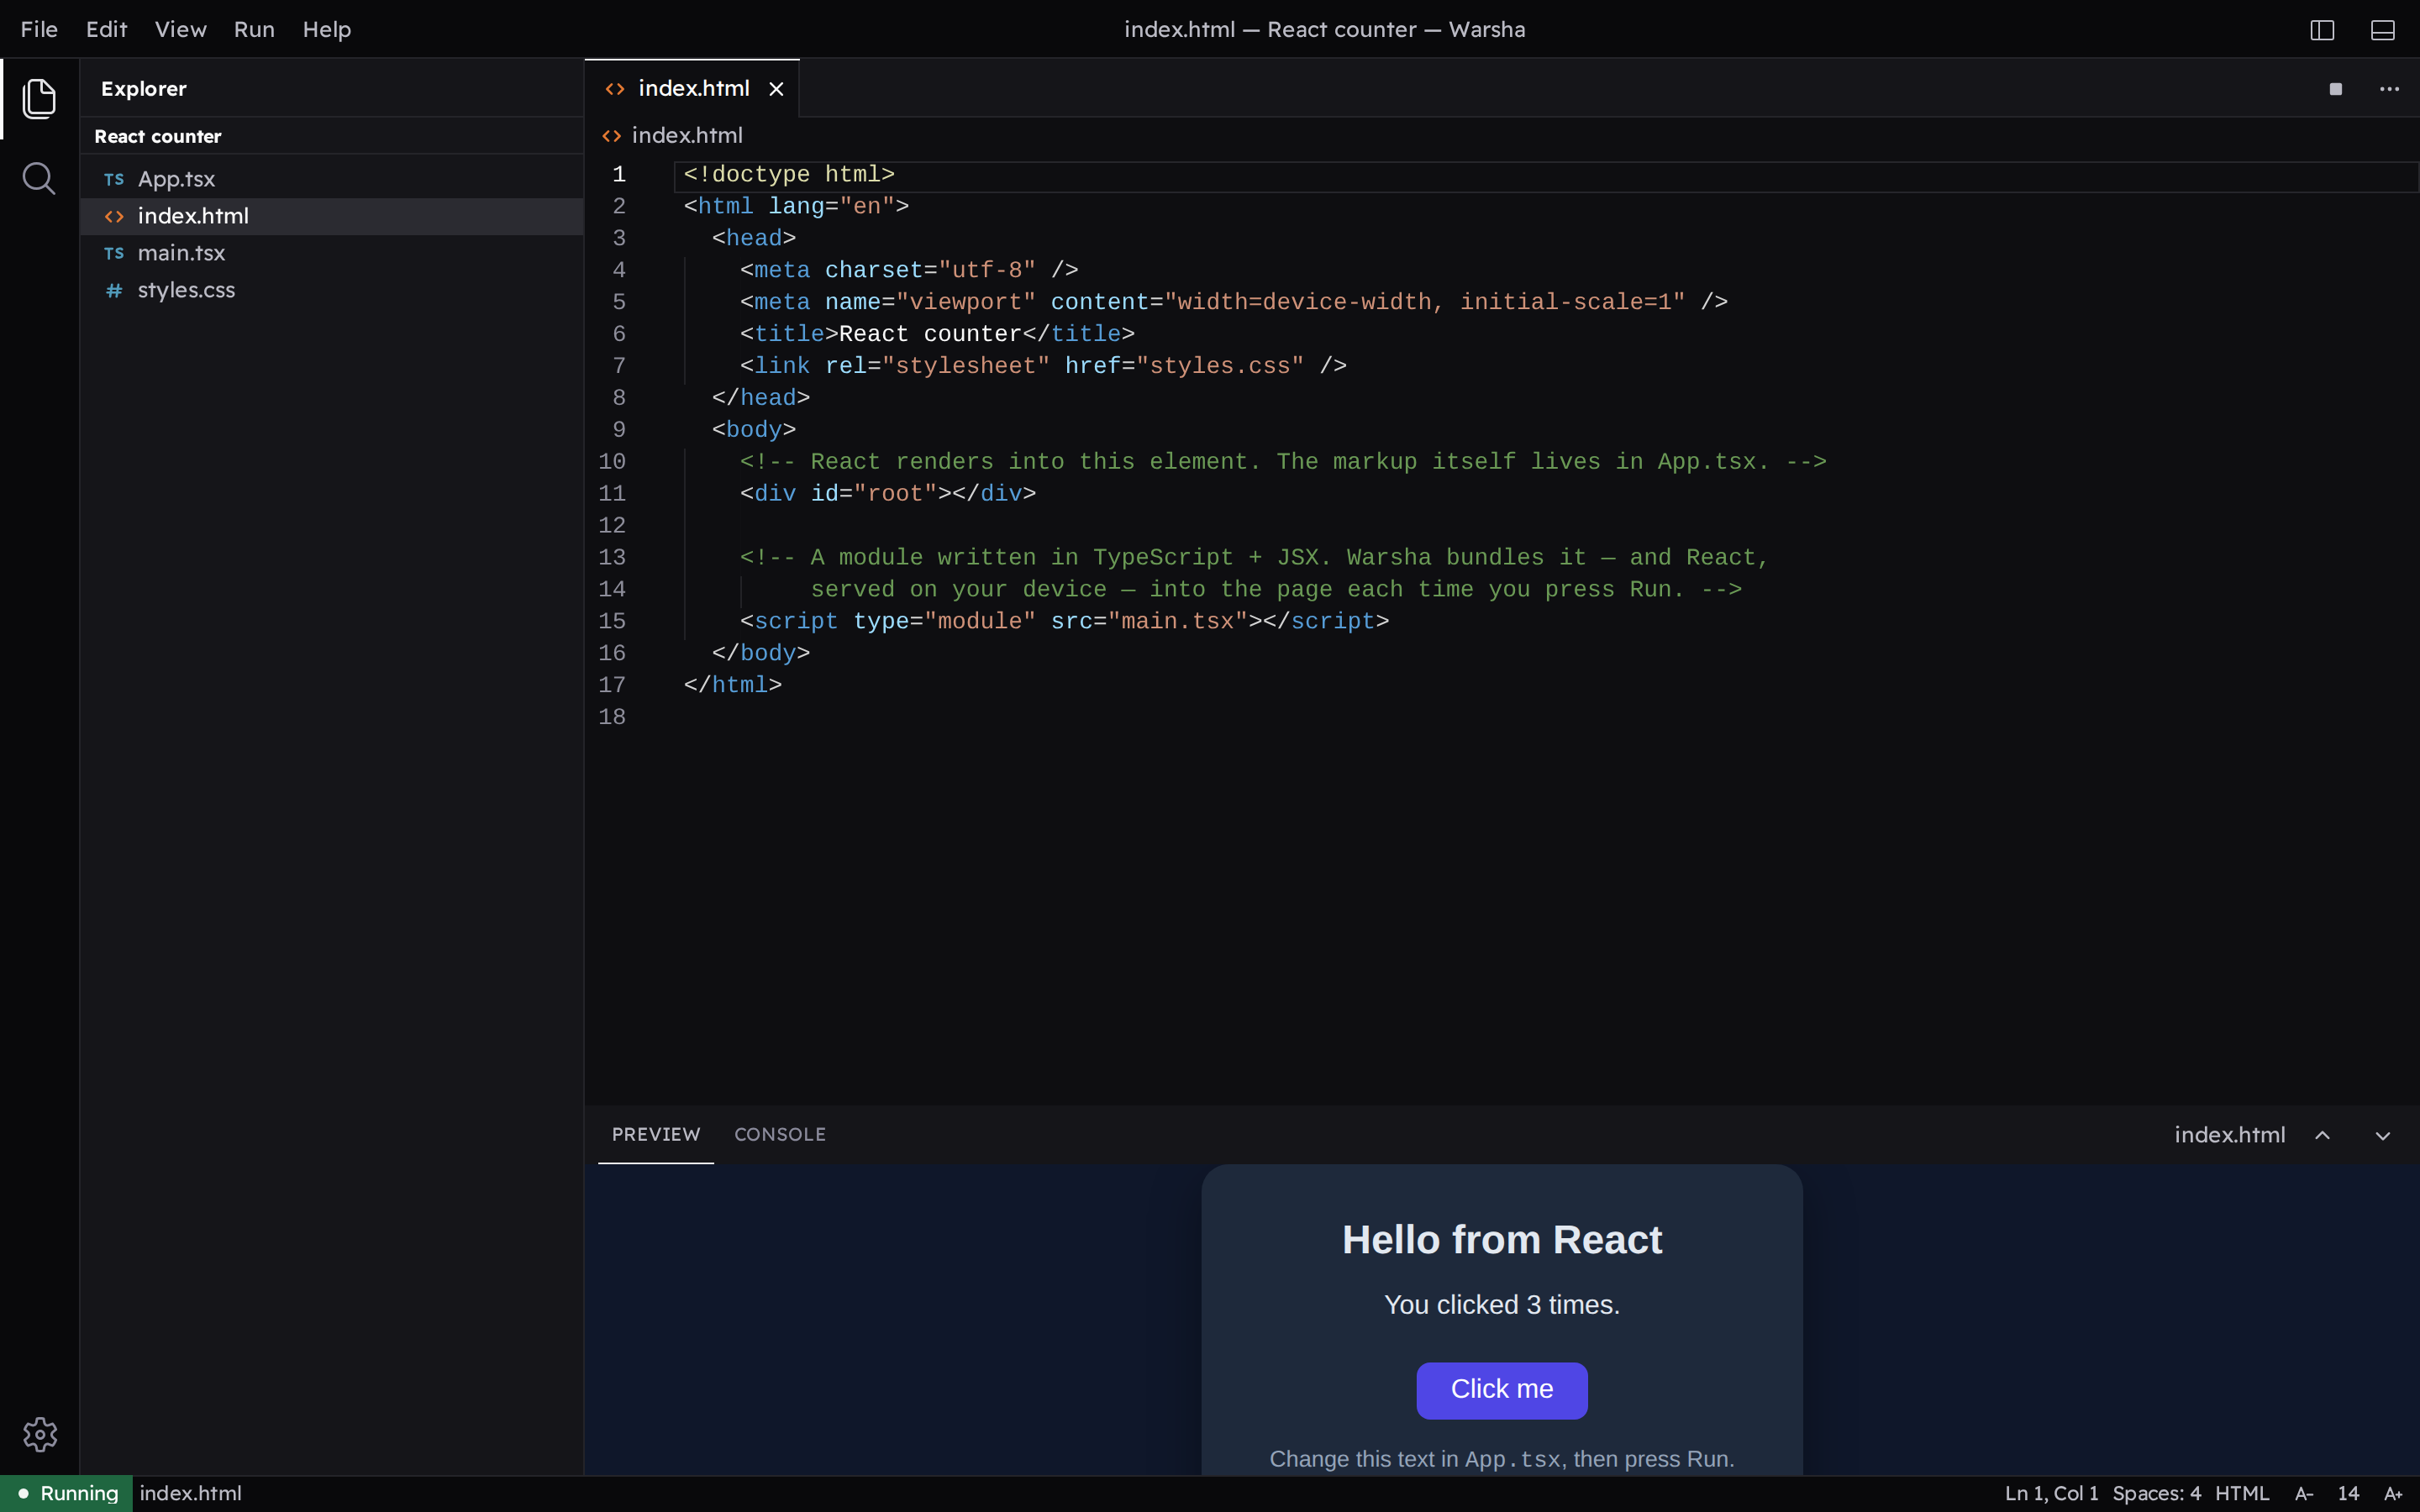
Task: Open the Explorer files icon in activity bar
Action: 39,98
